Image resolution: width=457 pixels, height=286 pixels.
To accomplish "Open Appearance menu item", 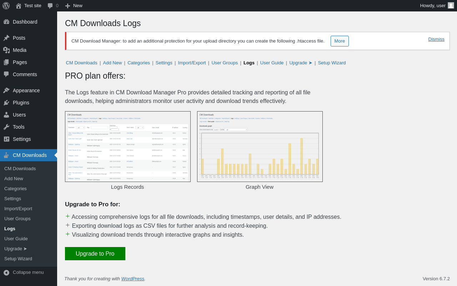I will pyautogui.click(x=29, y=90).
